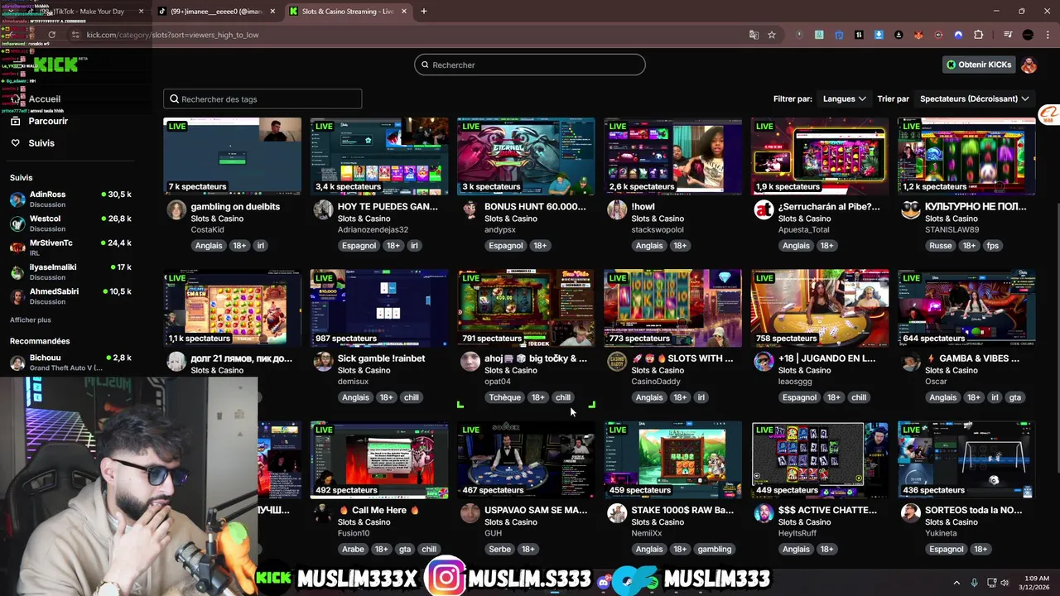Click the gta tag under Oscar stream
Viewport: 1060px width, 596px height.
[x=1015, y=397]
